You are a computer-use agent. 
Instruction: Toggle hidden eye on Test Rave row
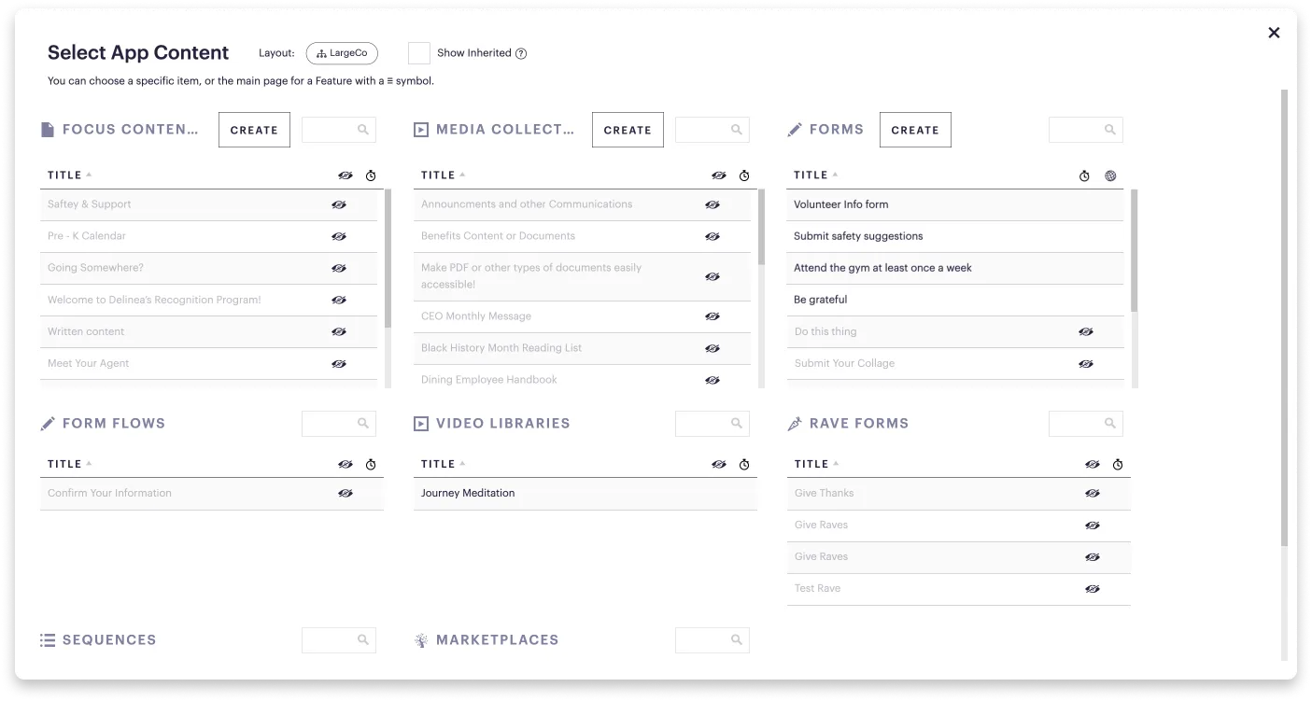[x=1093, y=589]
